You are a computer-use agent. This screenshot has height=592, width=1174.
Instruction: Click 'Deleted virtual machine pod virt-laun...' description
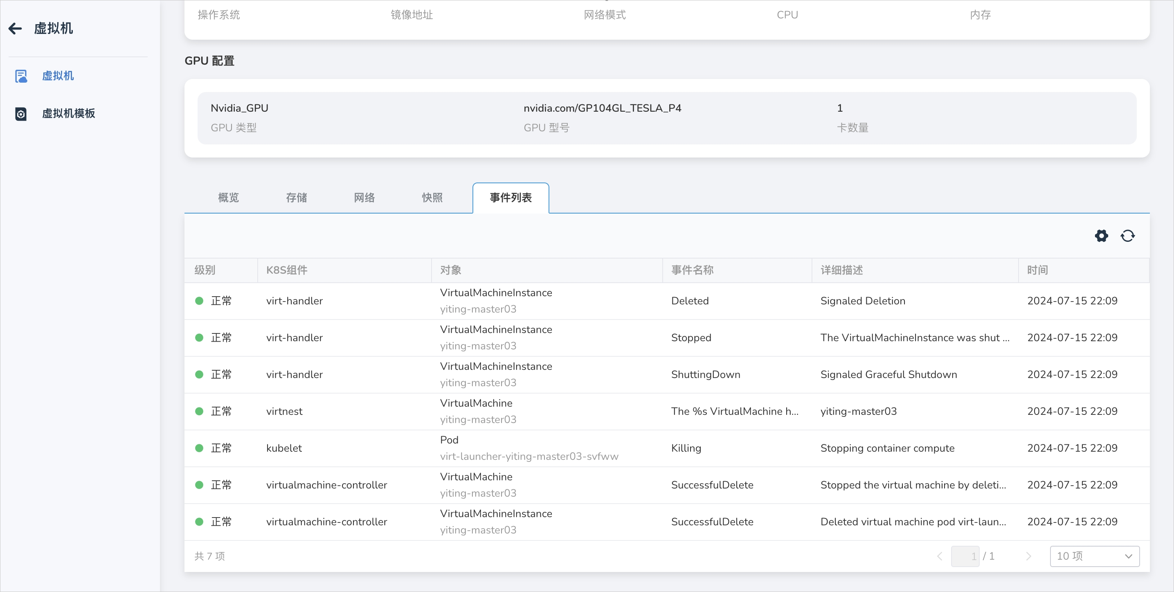913,522
